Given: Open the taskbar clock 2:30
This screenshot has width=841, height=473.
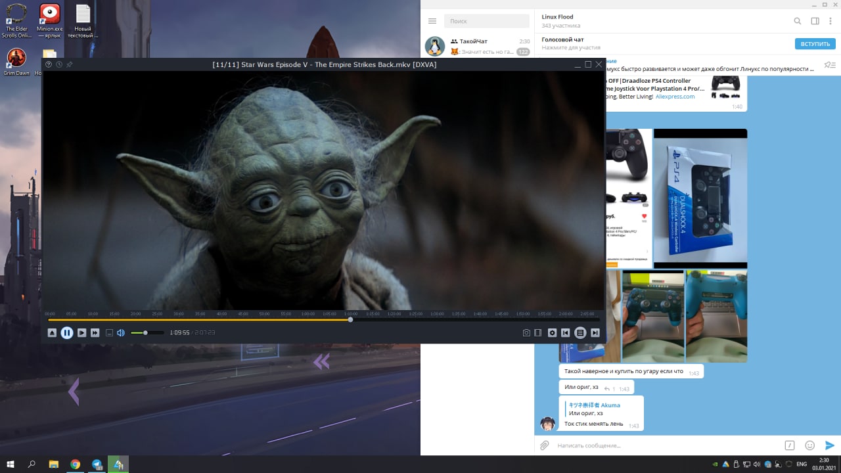Looking at the screenshot, I should click(824, 464).
